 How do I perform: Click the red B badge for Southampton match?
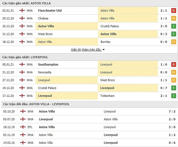tap(173, 64)
